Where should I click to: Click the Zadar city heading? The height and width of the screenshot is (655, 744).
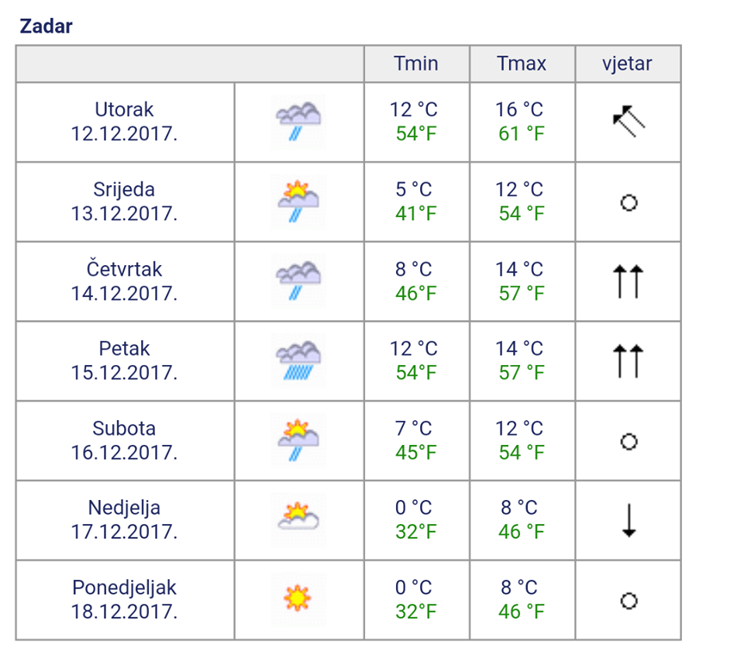(46, 26)
